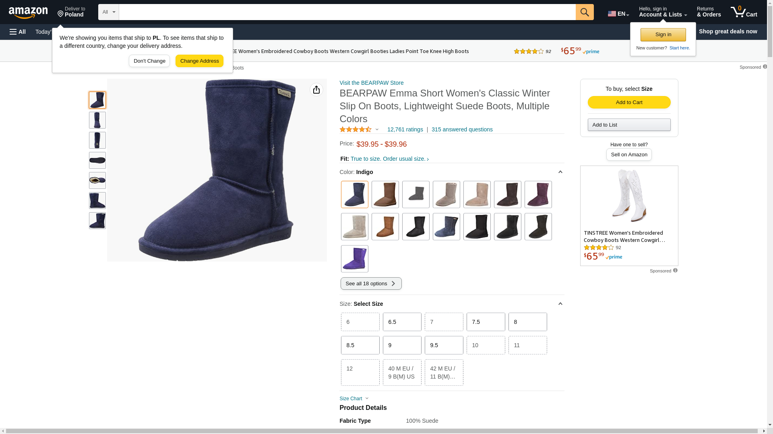Show the boot sole thumbnail image
The width and height of the screenshot is (773, 434).
97,160
